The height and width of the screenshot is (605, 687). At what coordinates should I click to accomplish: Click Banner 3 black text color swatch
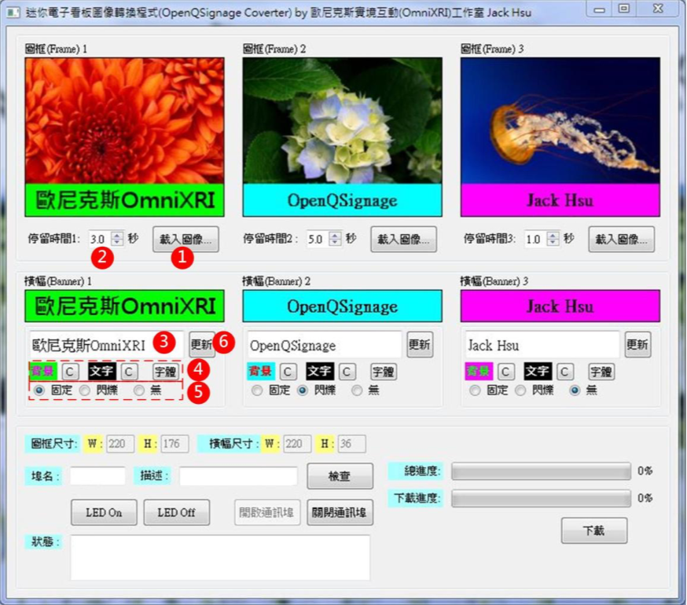[x=537, y=372]
